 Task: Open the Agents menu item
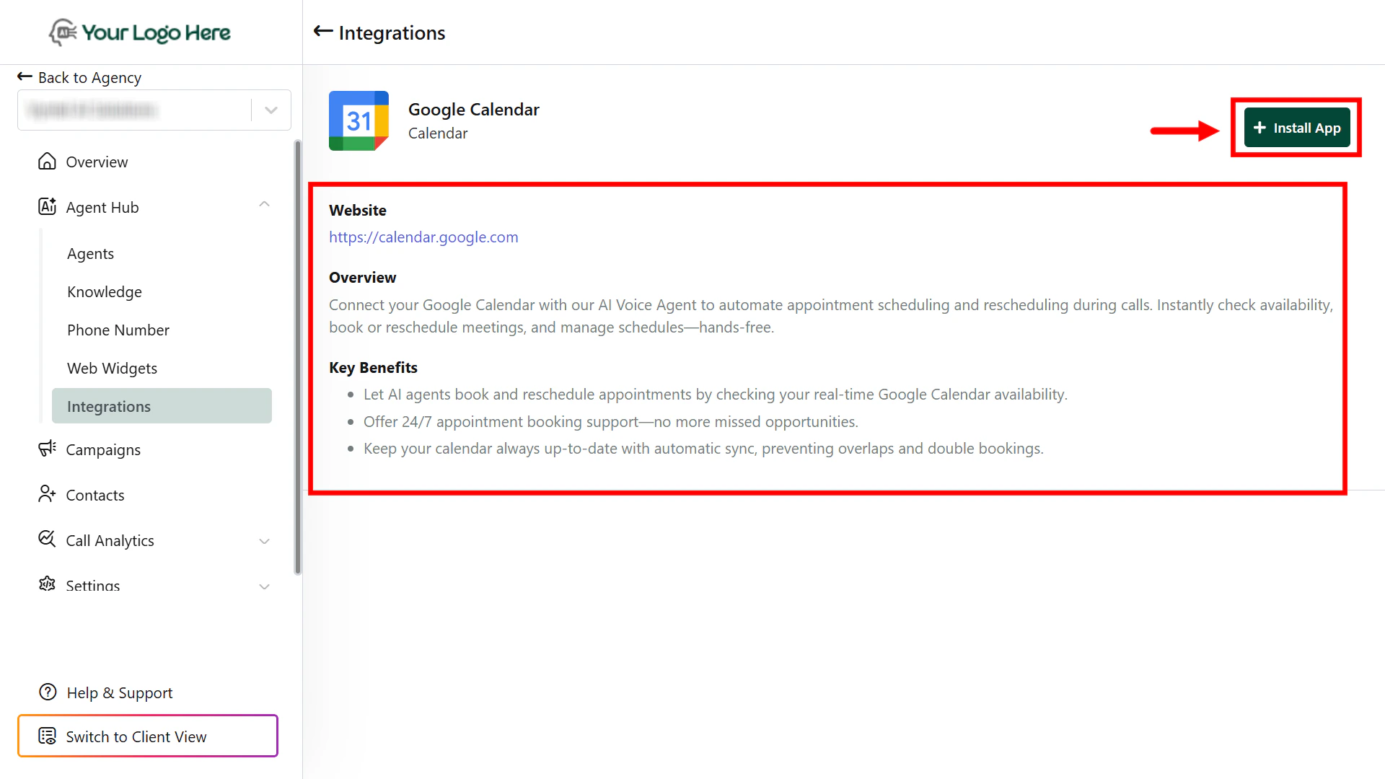pyautogui.click(x=90, y=254)
